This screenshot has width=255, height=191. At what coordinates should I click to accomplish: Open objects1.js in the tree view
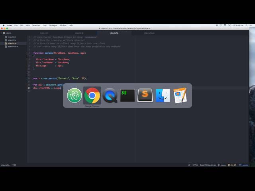click(x=12, y=40)
